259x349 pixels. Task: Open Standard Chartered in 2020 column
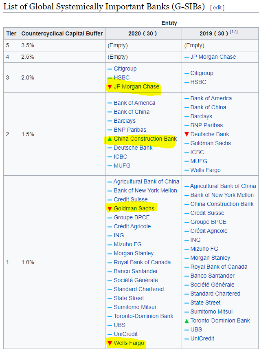click(139, 289)
